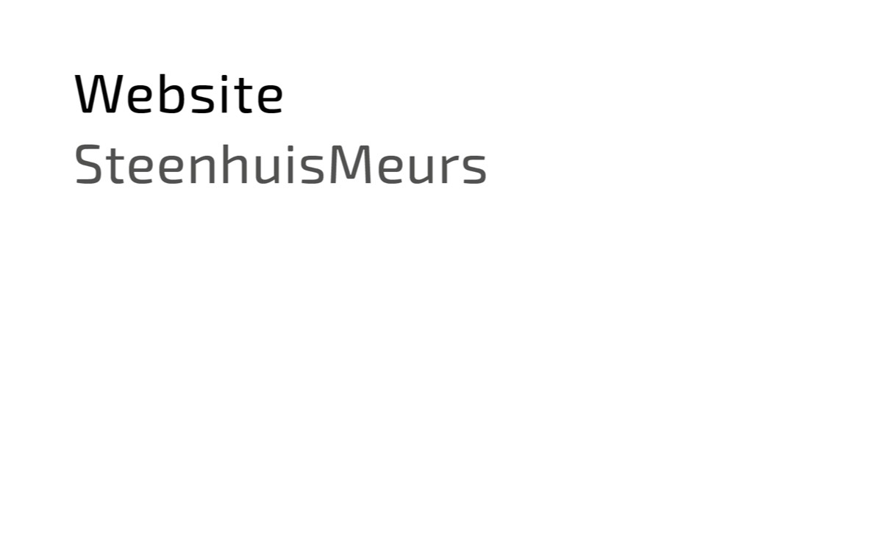Click the capital M in SteenhuisMeurs
Viewport: 881px width, 541px height.
click(x=352, y=164)
